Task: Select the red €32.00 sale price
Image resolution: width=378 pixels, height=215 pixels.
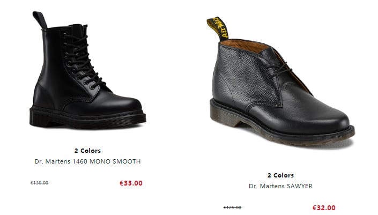Action: pyautogui.click(x=324, y=208)
